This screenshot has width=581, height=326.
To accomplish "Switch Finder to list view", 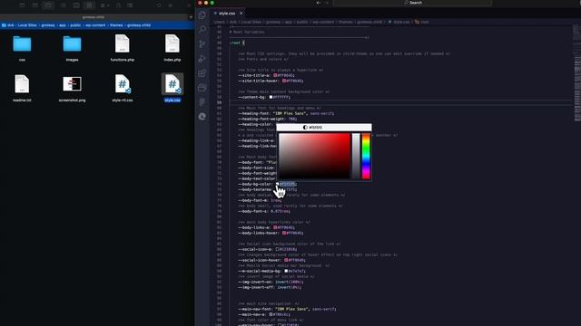I will 63,5.
